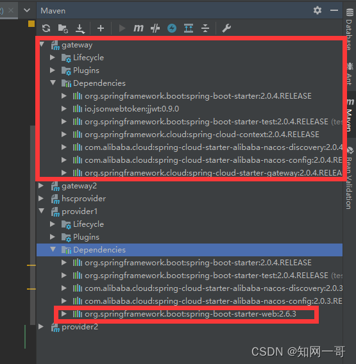Select gateway nacos-discovery:2.0.4 dependency
Screen dimensions: 356x364
213,147
